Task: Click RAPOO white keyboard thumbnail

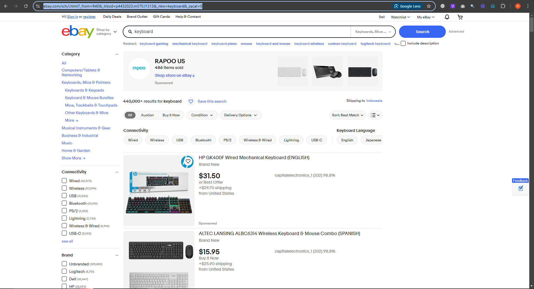Action: tap(292, 71)
